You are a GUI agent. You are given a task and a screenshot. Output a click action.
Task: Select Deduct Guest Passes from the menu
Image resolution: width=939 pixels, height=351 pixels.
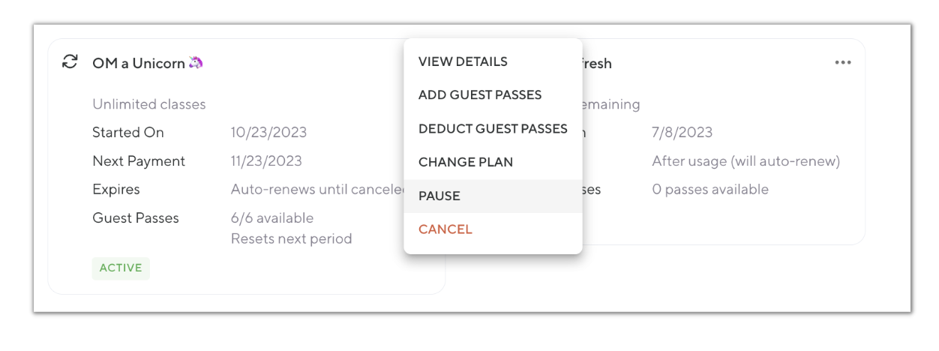click(493, 129)
